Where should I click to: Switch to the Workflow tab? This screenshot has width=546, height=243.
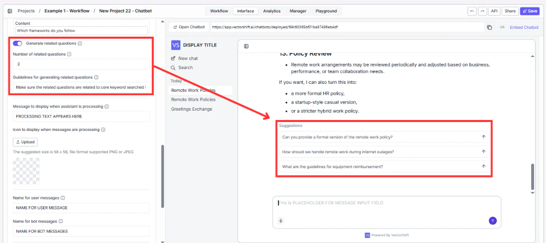(219, 11)
